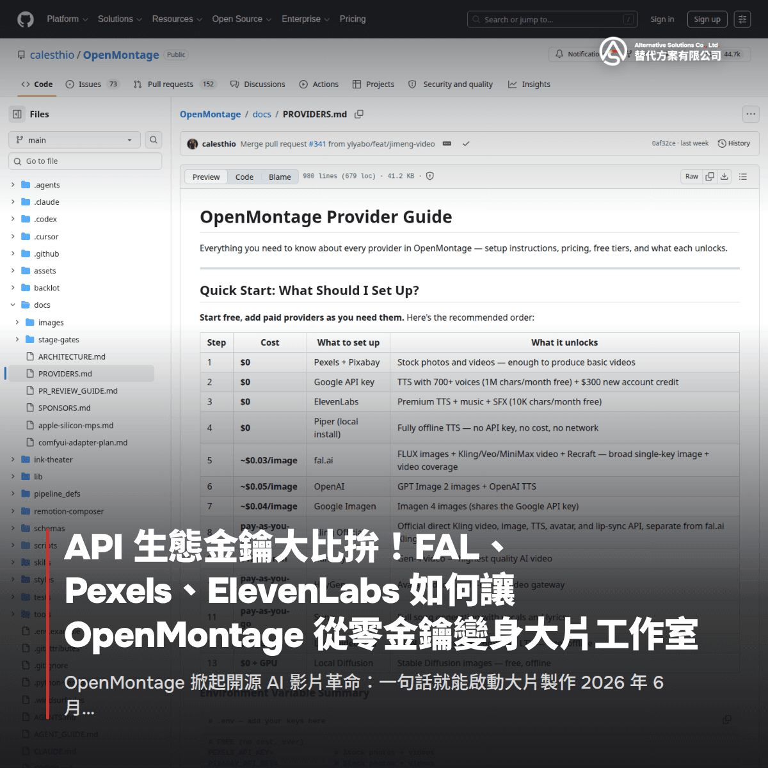768x768 pixels.
Task: Open the Insights tab
Action: 529,84
